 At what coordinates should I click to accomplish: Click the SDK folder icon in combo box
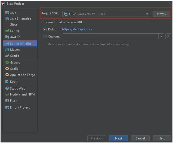coord(66,14)
